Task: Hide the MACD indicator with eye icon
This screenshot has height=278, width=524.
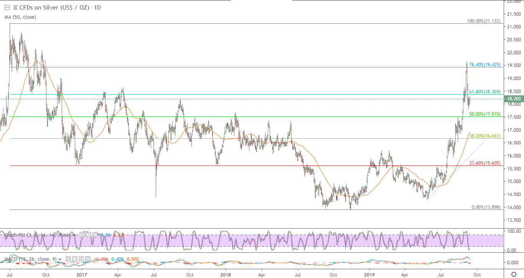Action: pos(68,259)
